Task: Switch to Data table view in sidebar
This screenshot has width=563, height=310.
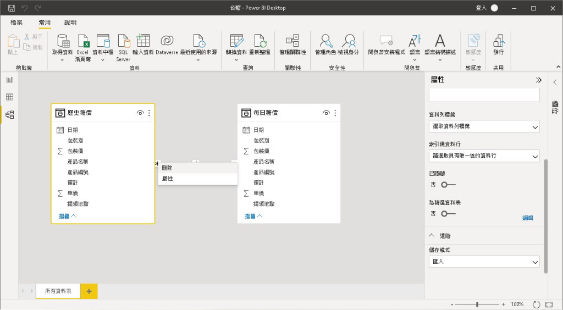Action: click(10, 97)
